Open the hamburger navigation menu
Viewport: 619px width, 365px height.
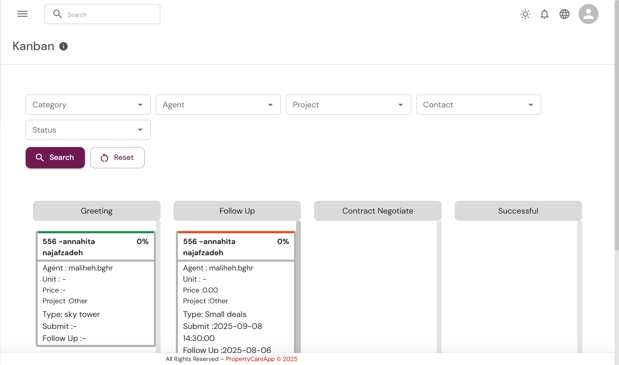pyautogui.click(x=22, y=14)
